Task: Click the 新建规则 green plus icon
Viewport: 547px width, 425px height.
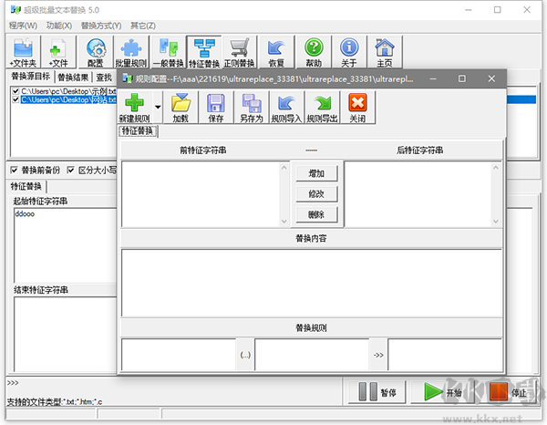Action: point(134,103)
